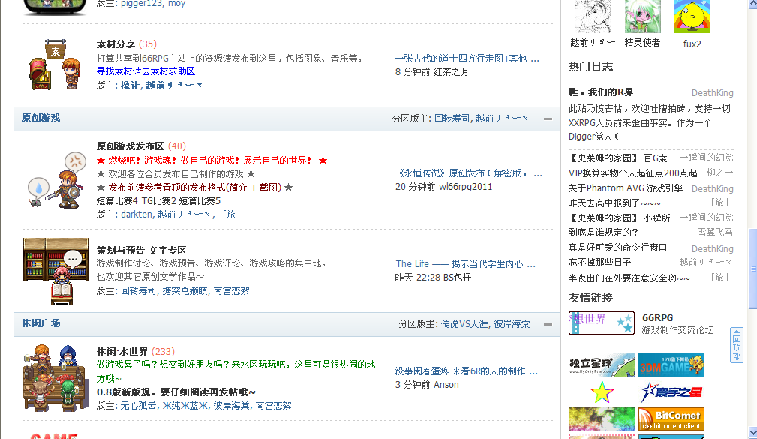Open diary 关于Phantom AVG 游戏引擎
The height and width of the screenshot is (439, 757).
pos(625,188)
